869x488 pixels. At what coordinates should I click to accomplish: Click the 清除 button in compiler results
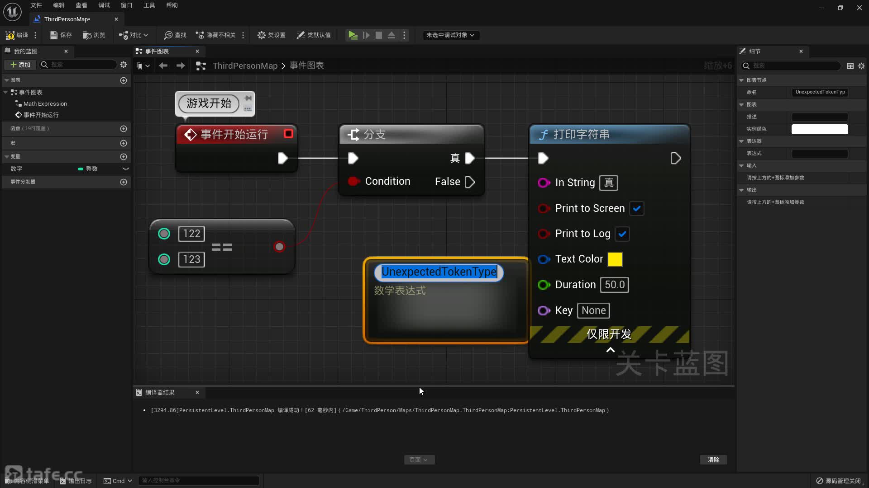[713, 460]
